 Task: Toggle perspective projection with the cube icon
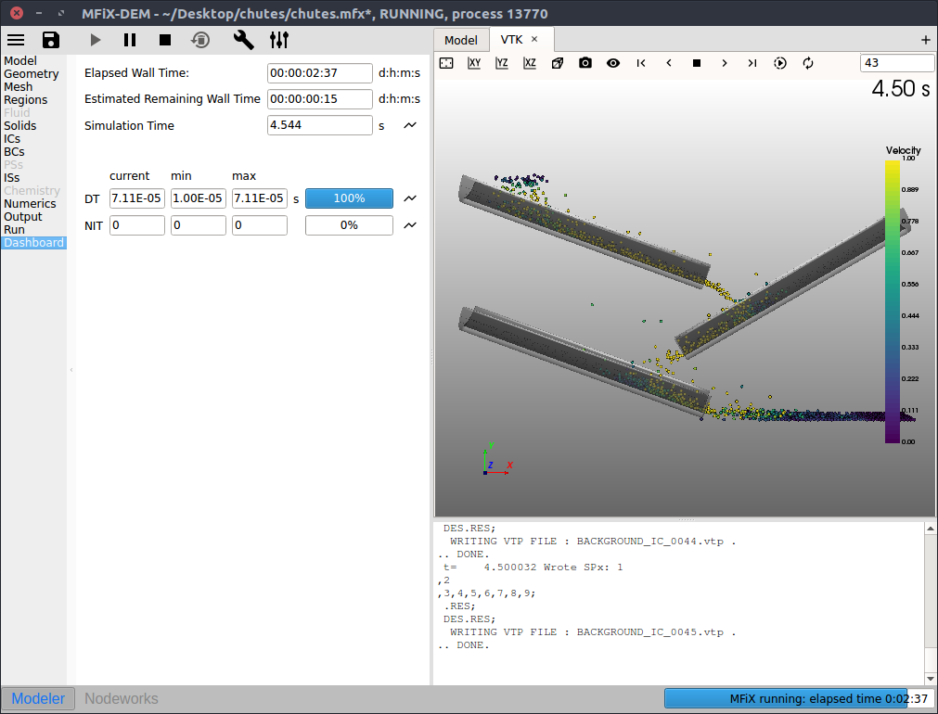[x=558, y=63]
